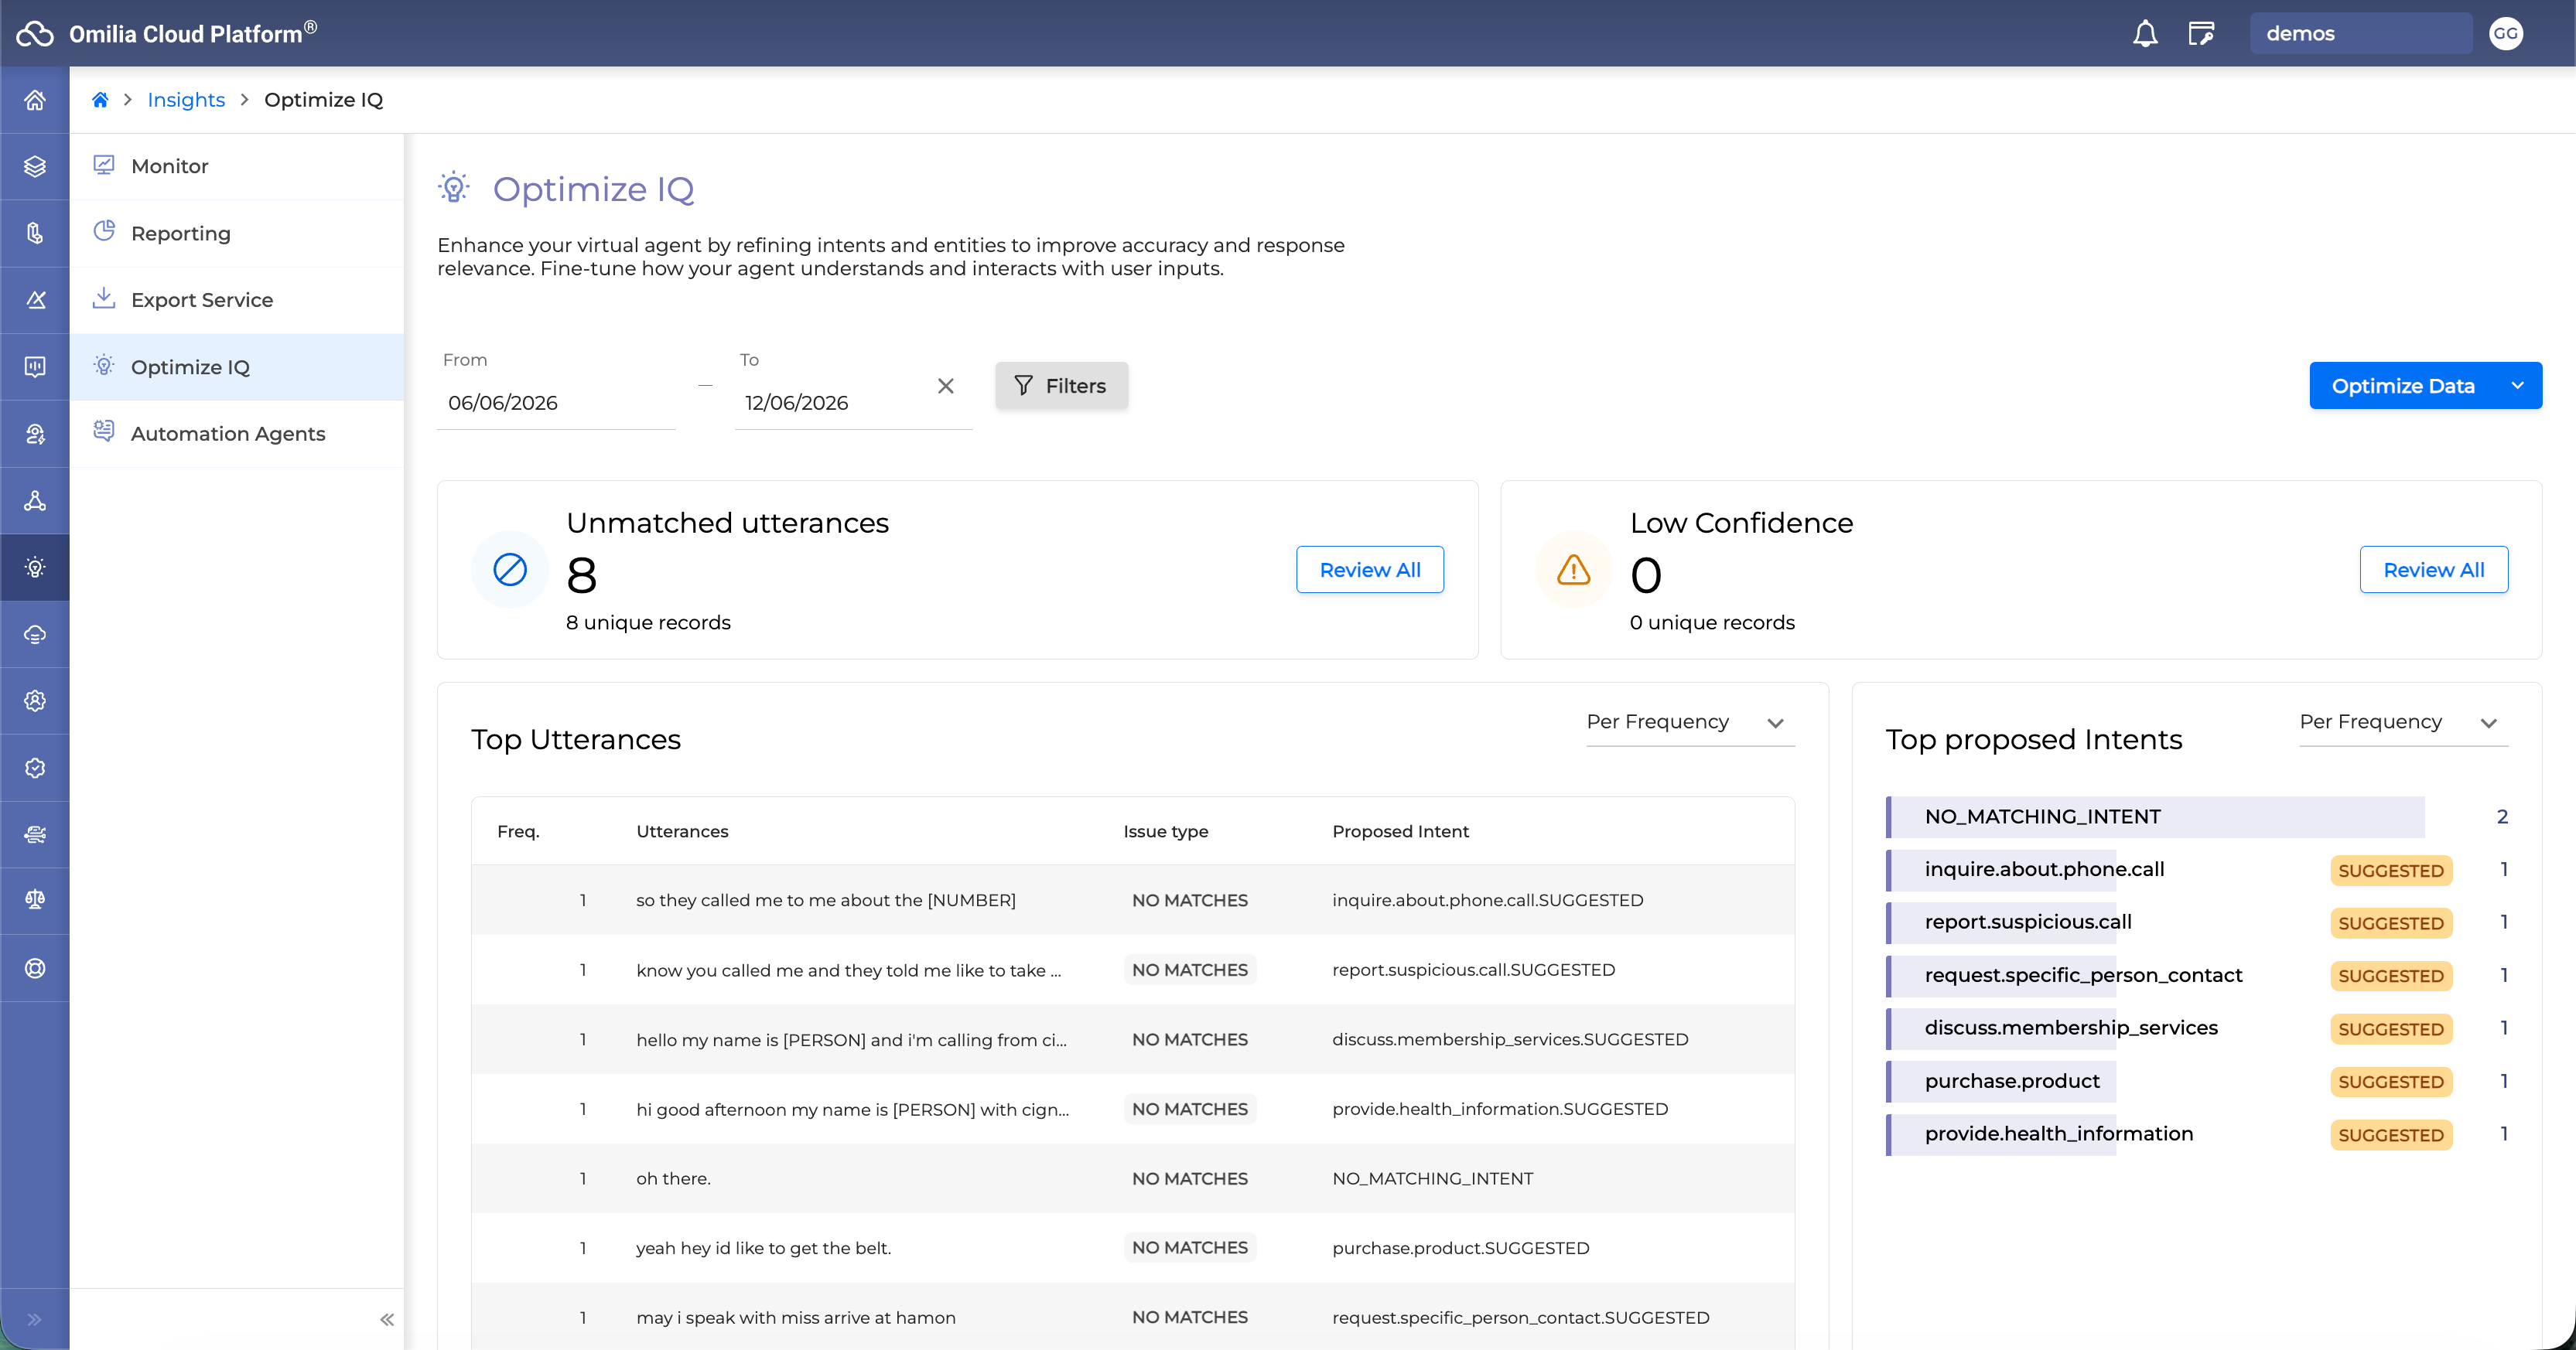Expand the left rail with bottom arrows
Viewport: 2576px width, 1350px height.
(x=35, y=1319)
